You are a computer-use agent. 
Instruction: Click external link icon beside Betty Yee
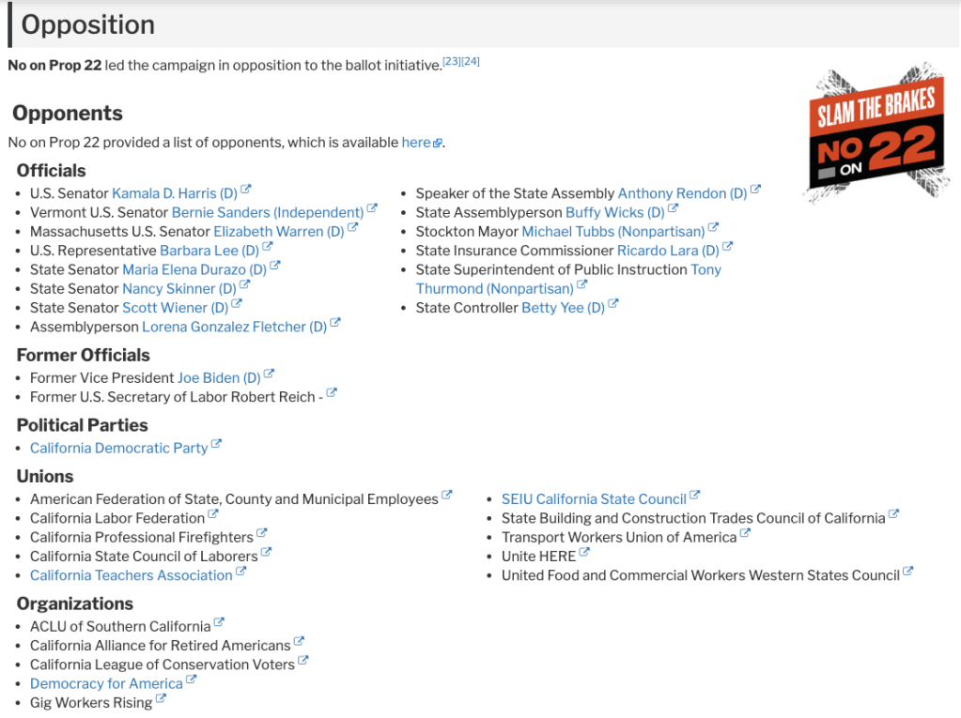613,305
